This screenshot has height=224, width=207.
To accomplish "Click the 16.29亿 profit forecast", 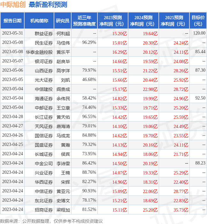I will tap(119, 52).
